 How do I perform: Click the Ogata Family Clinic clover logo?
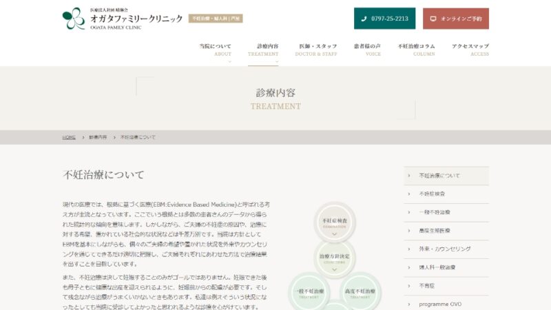[x=74, y=19]
